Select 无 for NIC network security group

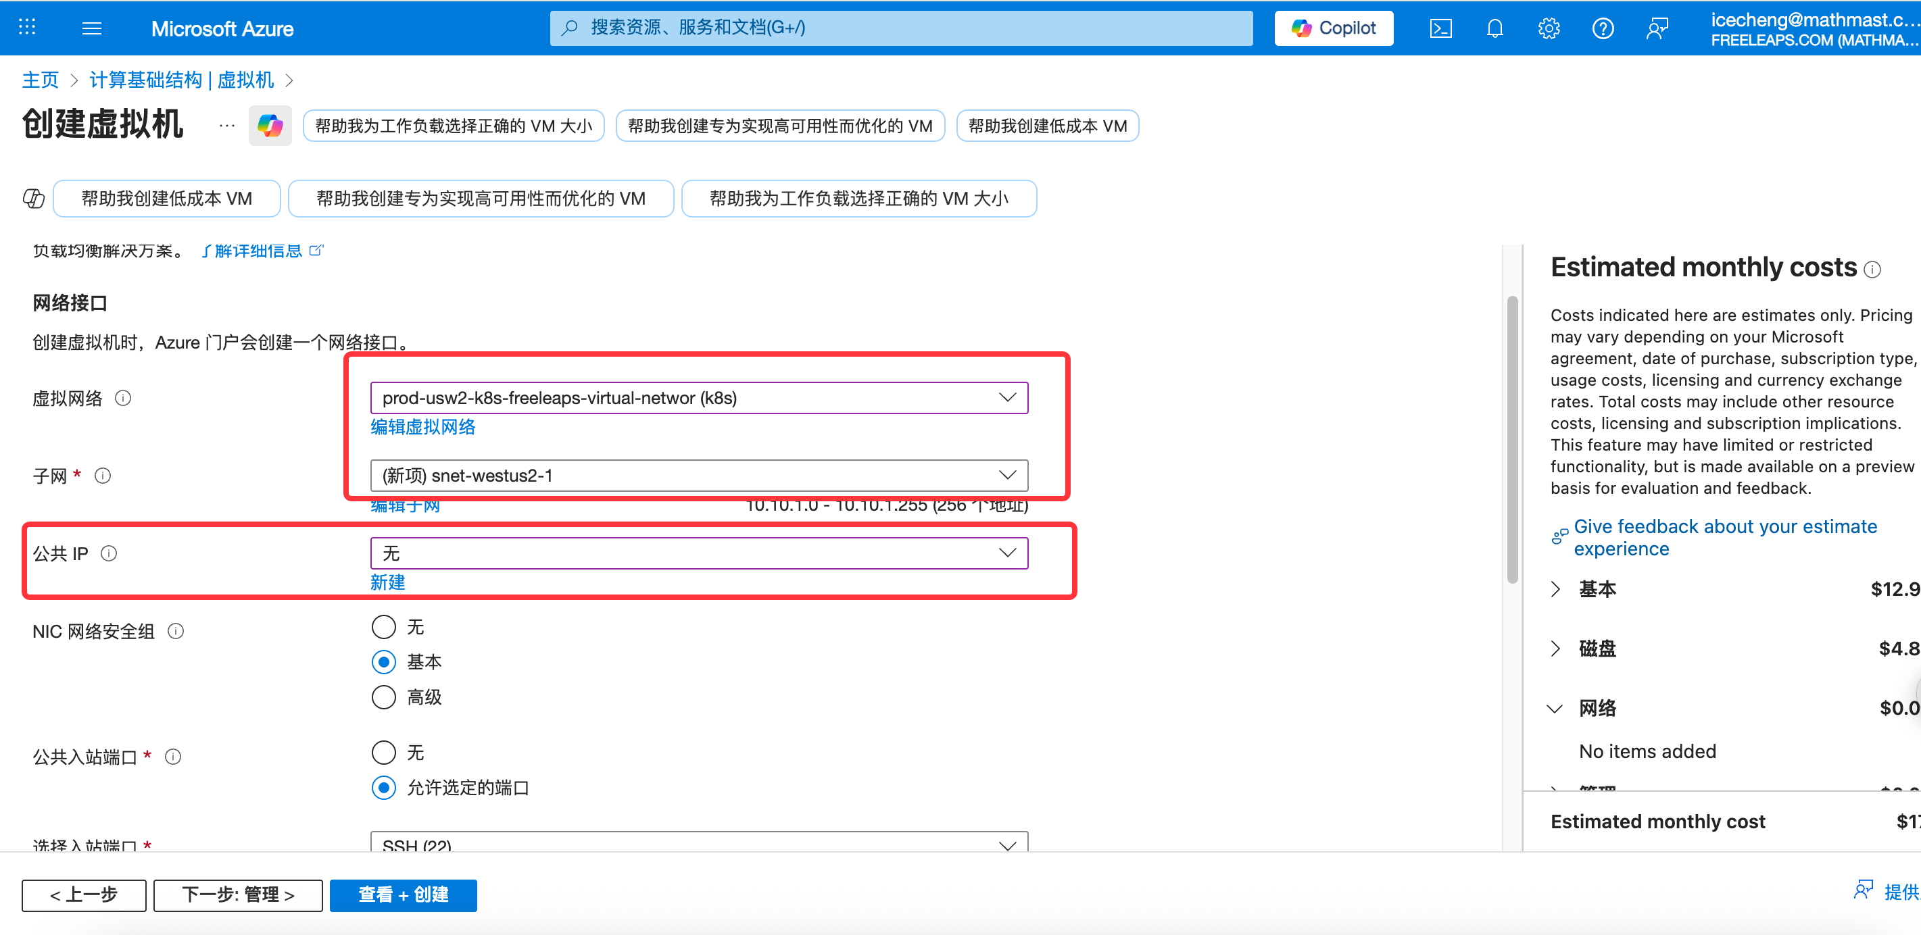(383, 627)
